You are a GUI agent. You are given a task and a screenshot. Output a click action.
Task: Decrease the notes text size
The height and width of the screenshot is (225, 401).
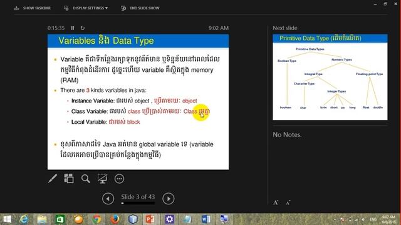[x=288, y=202]
